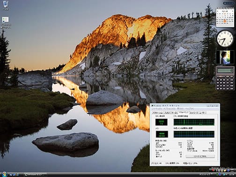Click the sidebar gadget controls at top
236x177 pixels.
click(x=229, y=3)
